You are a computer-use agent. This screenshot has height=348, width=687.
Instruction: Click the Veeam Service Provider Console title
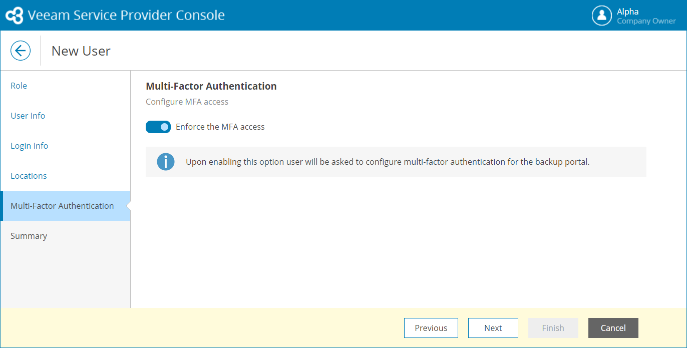click(126, 15)
